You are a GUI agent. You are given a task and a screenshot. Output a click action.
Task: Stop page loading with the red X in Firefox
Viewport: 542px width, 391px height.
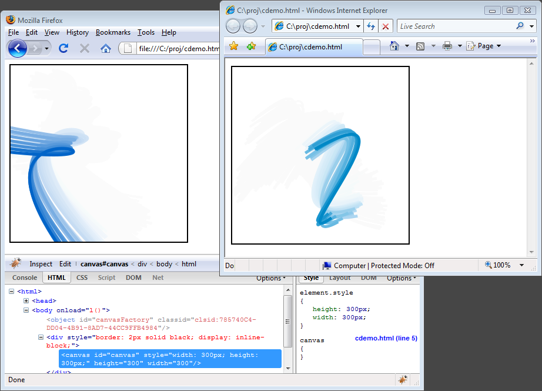pyautogui.click(x=85, y=49)
